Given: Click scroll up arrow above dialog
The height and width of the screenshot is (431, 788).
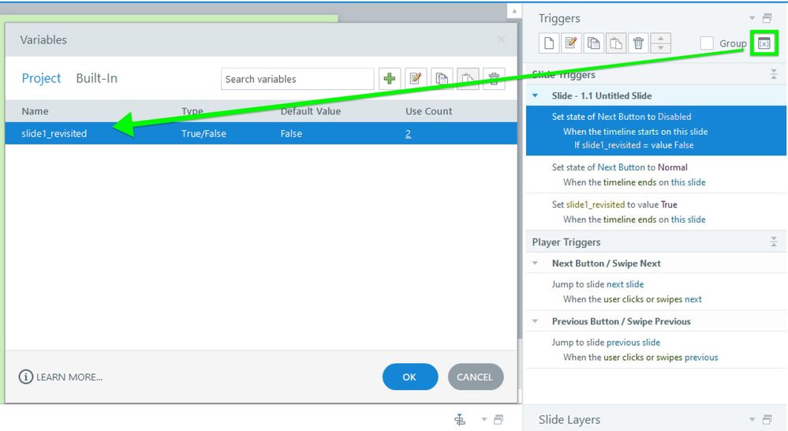Looking at the screenshot, I should tap(514, 11).
